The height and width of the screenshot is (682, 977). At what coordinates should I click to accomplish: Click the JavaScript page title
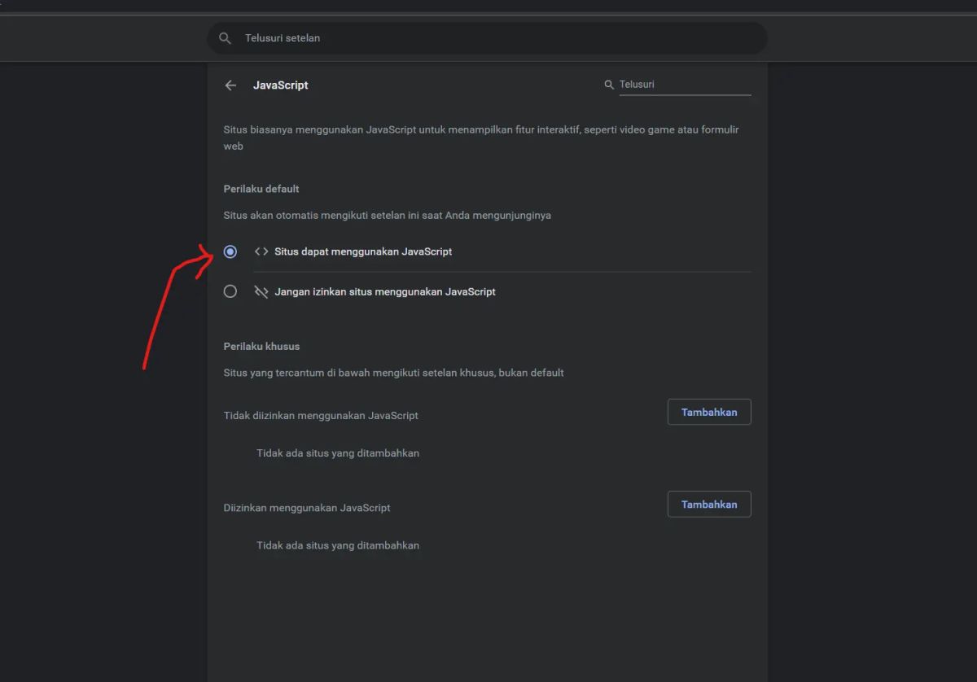281,85
